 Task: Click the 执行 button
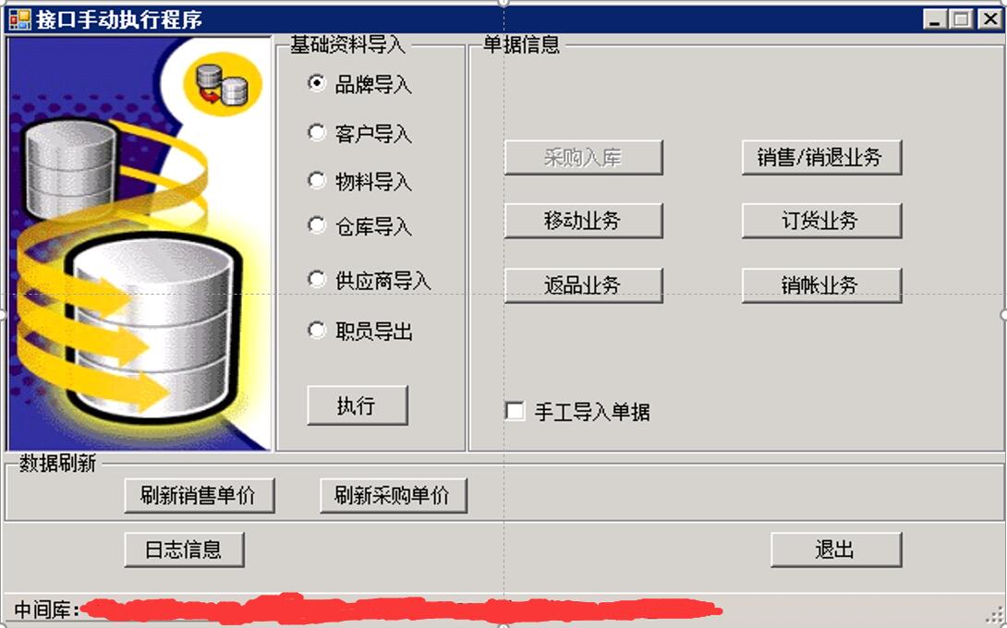pyautogui.click(x=358, y=405)
